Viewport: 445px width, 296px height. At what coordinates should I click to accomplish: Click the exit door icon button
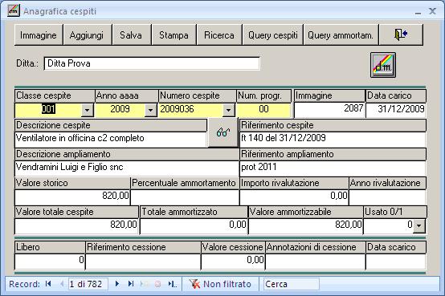[401, 34]
